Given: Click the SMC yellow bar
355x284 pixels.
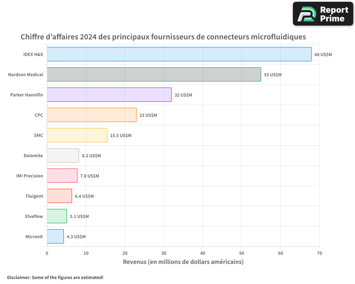Looking at the screenshot, I should click(x=76, y=135).
